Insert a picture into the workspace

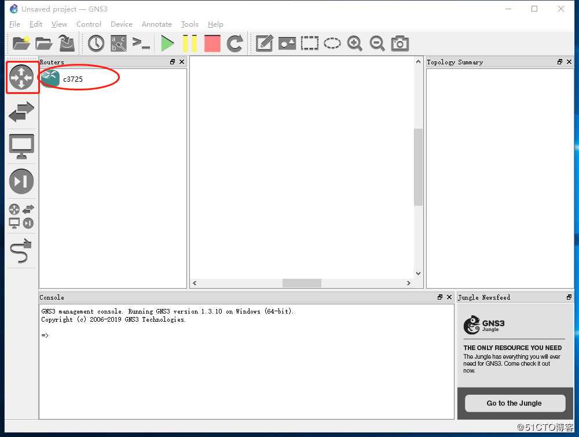tap(287, 43)
